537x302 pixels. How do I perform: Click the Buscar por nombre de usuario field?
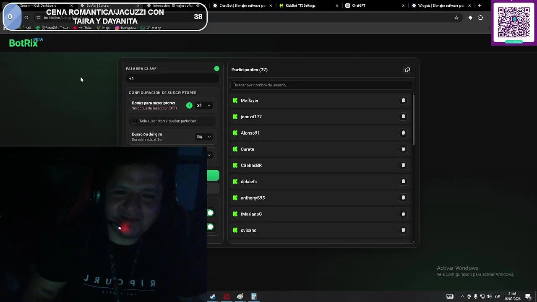[x=321, y=85]
